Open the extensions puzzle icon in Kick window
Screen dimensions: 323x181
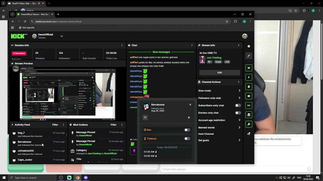(x=235, y=22)
